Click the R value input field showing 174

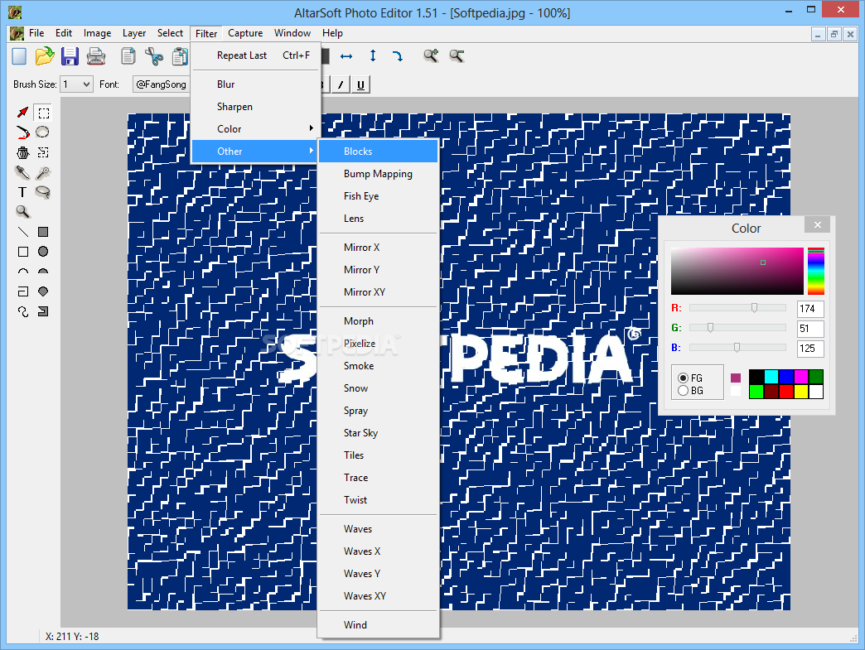point(810,309)
